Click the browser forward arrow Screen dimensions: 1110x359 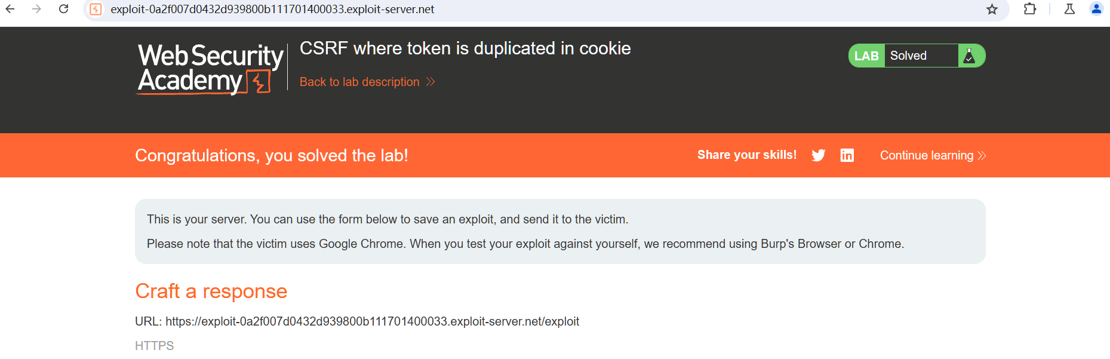coord(36,9)
